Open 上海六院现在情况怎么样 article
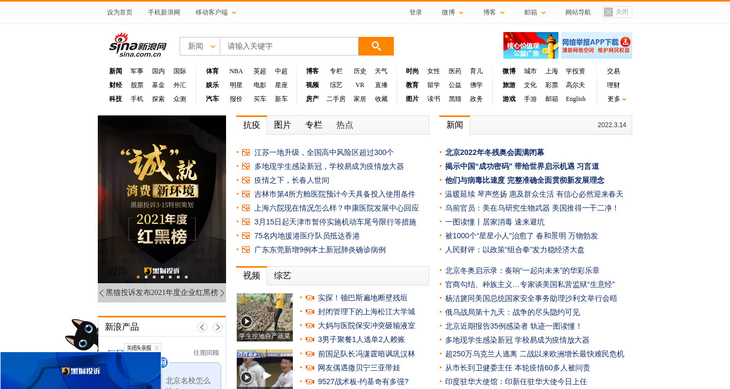The height and width of the screenshot is (389, 730). (337, 208)
